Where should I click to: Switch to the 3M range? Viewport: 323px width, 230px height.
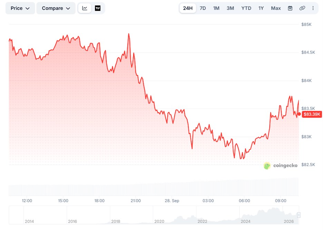230,8
